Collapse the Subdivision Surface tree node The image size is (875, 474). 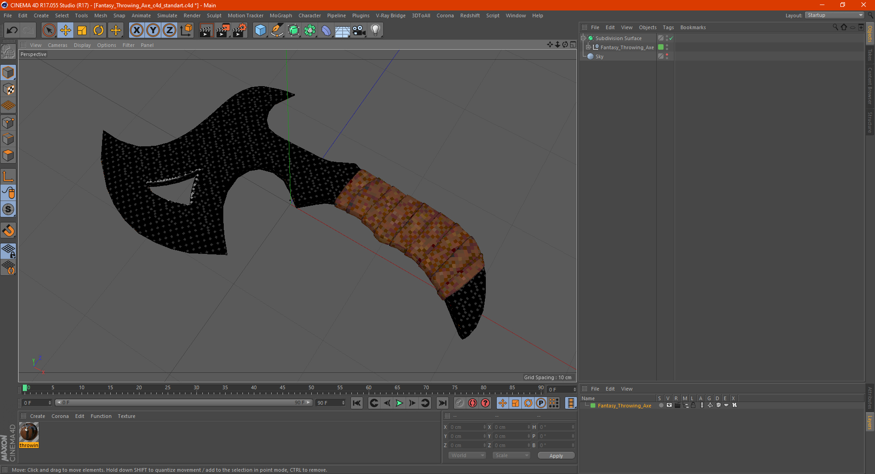pos(583,38)
